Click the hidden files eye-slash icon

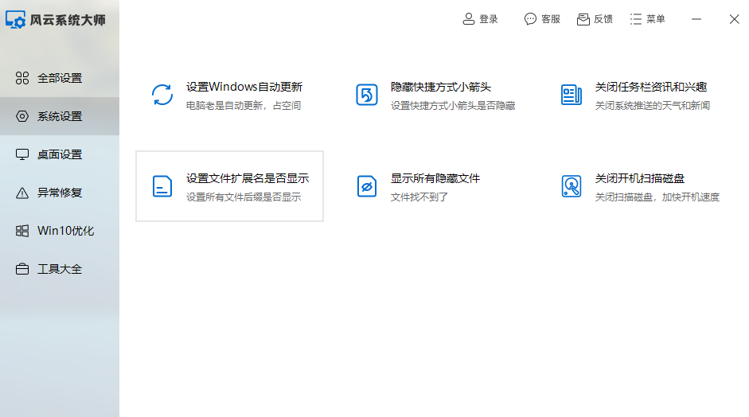click(367, 186)
